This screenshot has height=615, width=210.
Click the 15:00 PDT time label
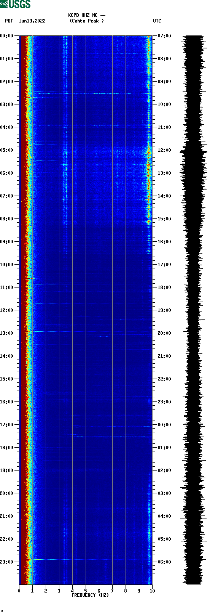6,379
